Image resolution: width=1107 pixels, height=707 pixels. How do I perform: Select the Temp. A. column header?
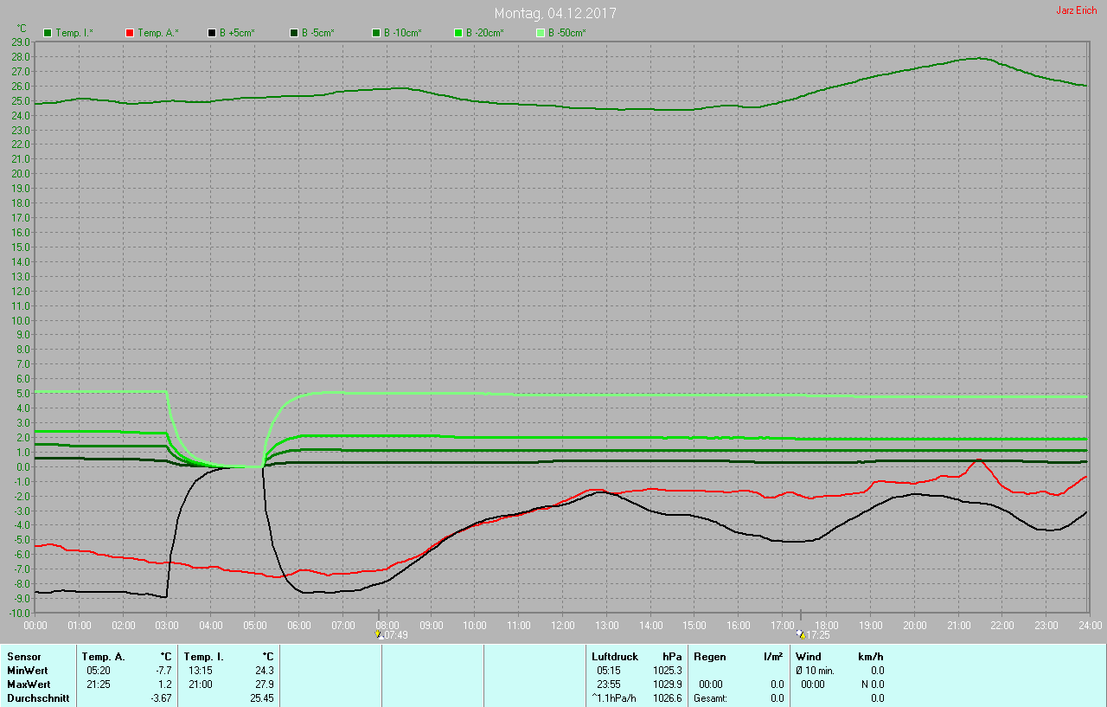coord(103,657)
